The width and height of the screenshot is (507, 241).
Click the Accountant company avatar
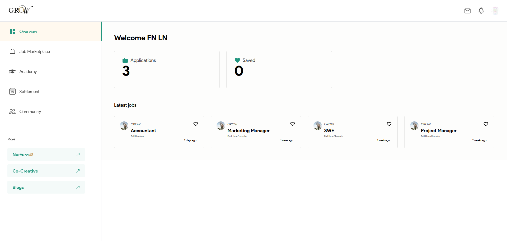[124, 126]
